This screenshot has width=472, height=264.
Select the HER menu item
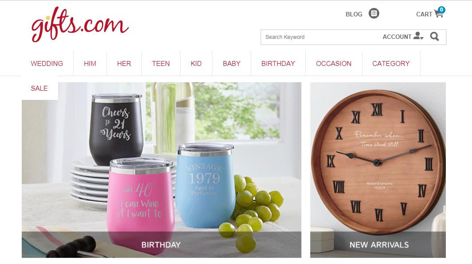click(124, 64)
